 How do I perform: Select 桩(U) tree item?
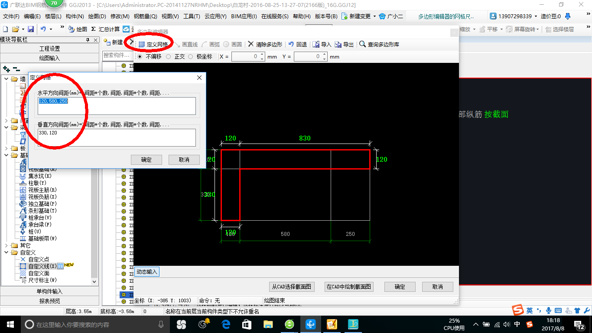point(31,232)
